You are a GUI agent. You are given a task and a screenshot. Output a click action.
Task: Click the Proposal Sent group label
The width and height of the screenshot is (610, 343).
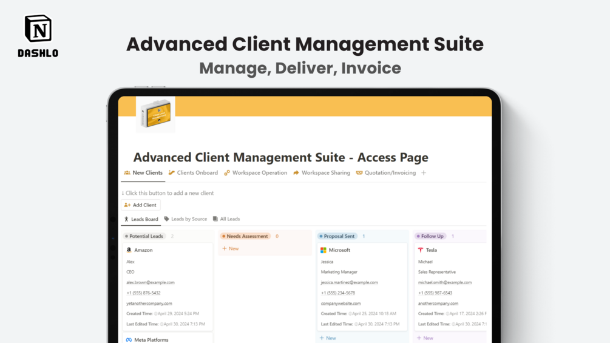[337, 236]
